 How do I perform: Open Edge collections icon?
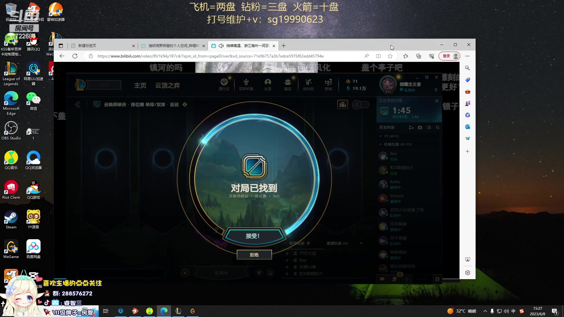coord(419,56)
